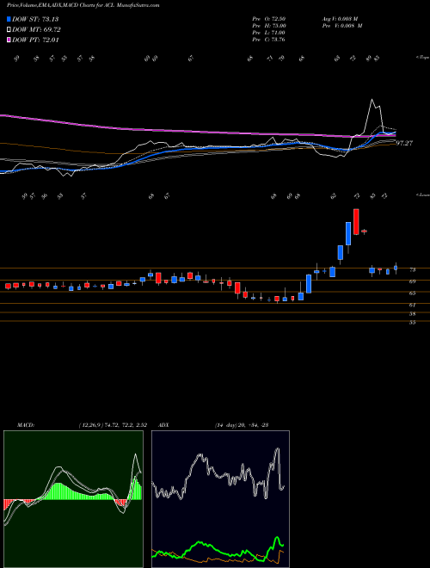Click the last blue candlestick on the right
Image resolution: width=430 pixels, height=568 pixels.
[396, 268]
